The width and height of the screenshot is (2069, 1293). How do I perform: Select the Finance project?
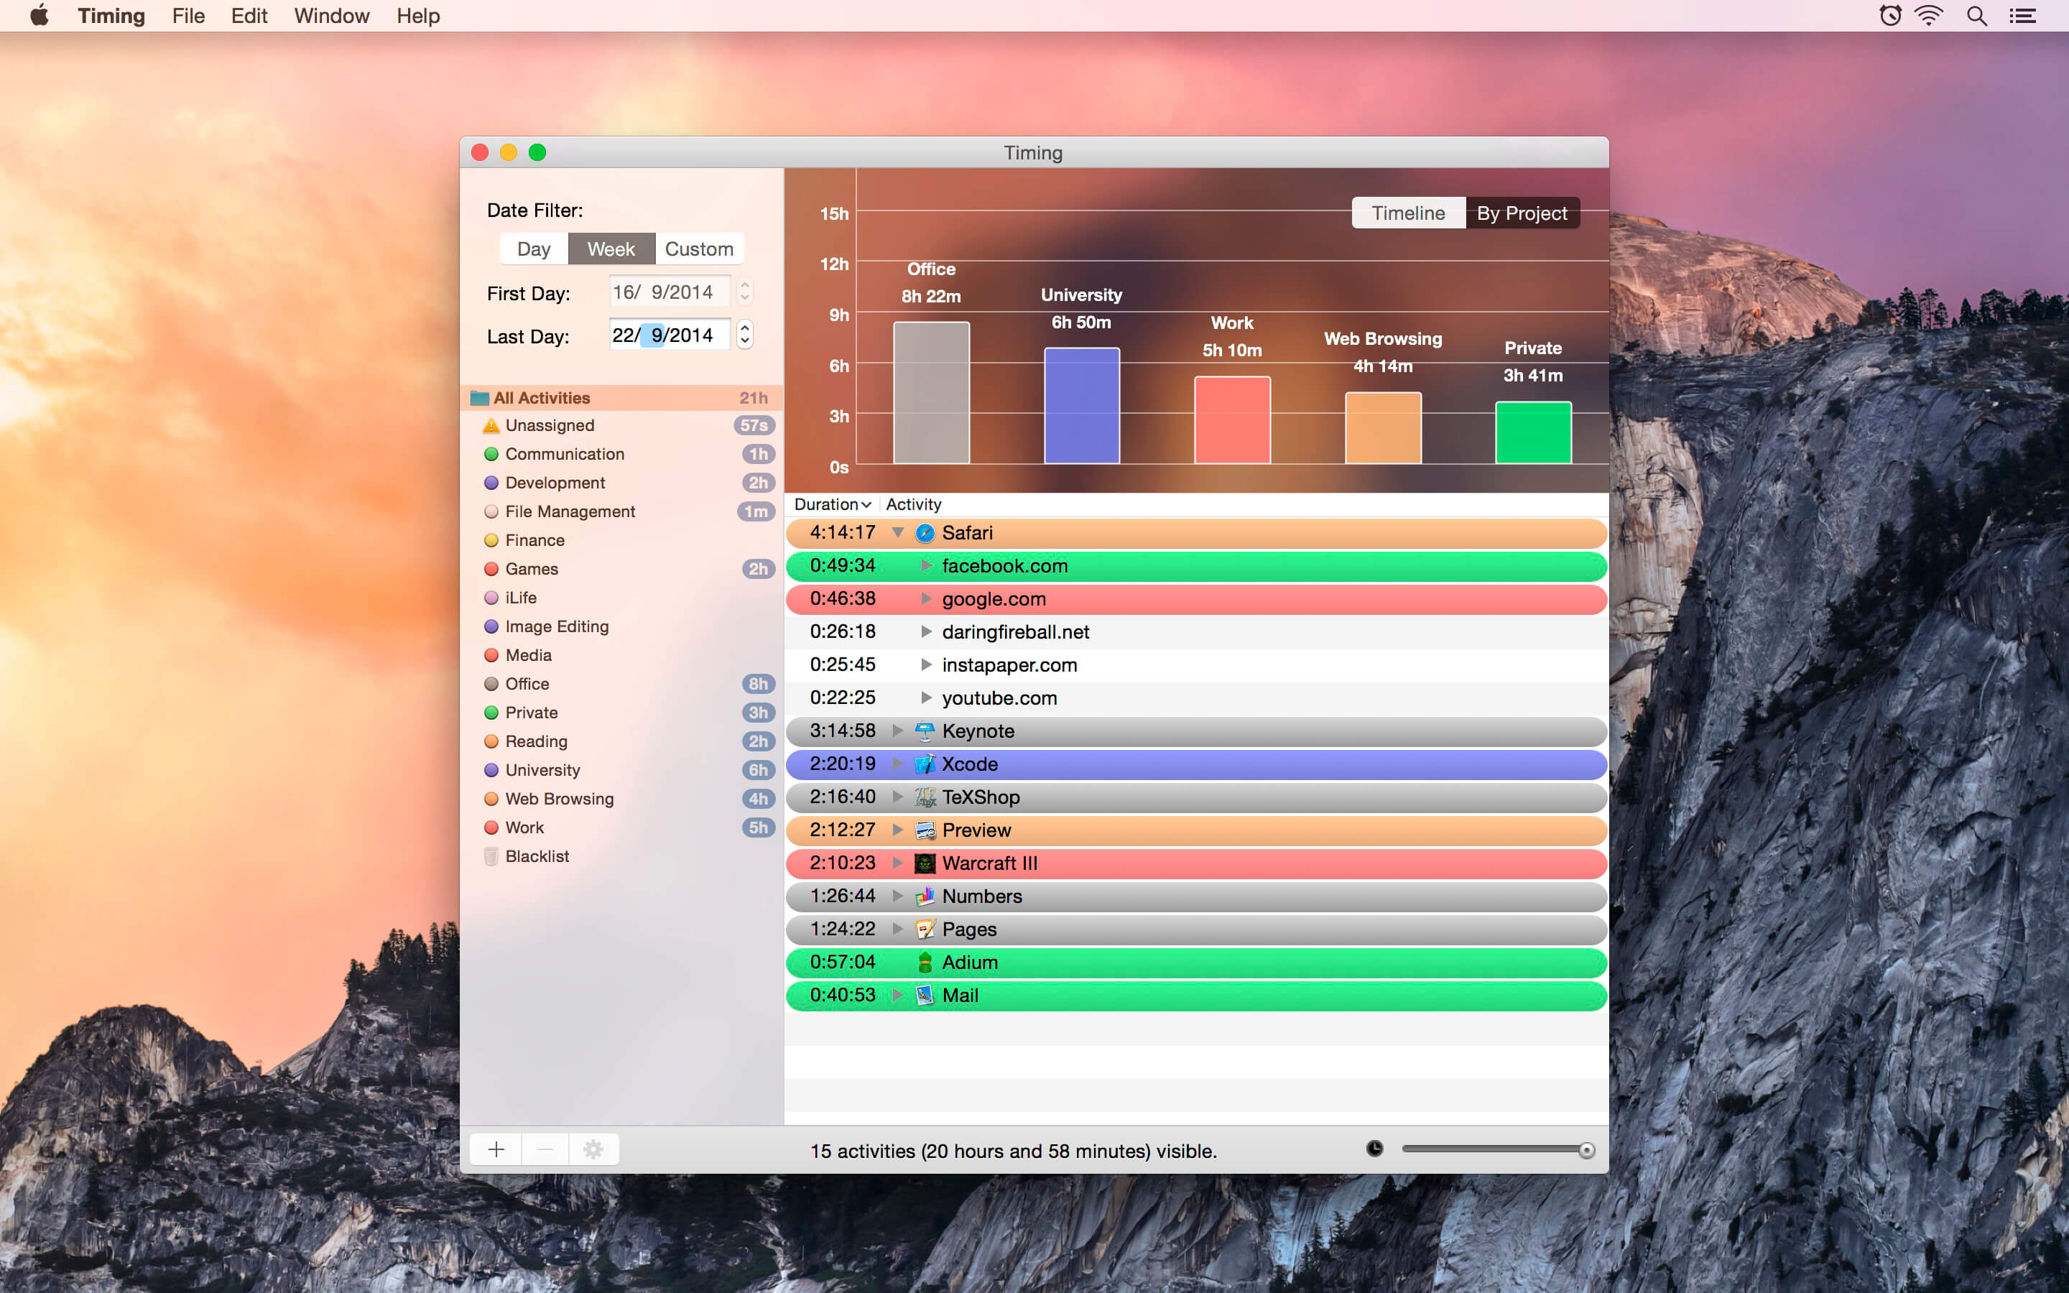click(621, 540)
